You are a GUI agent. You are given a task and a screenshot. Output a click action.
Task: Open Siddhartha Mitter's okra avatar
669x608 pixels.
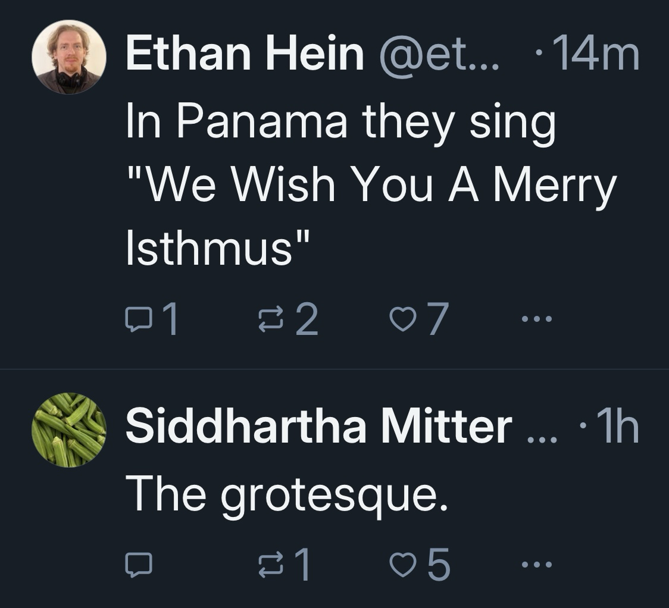click(69, 430)
